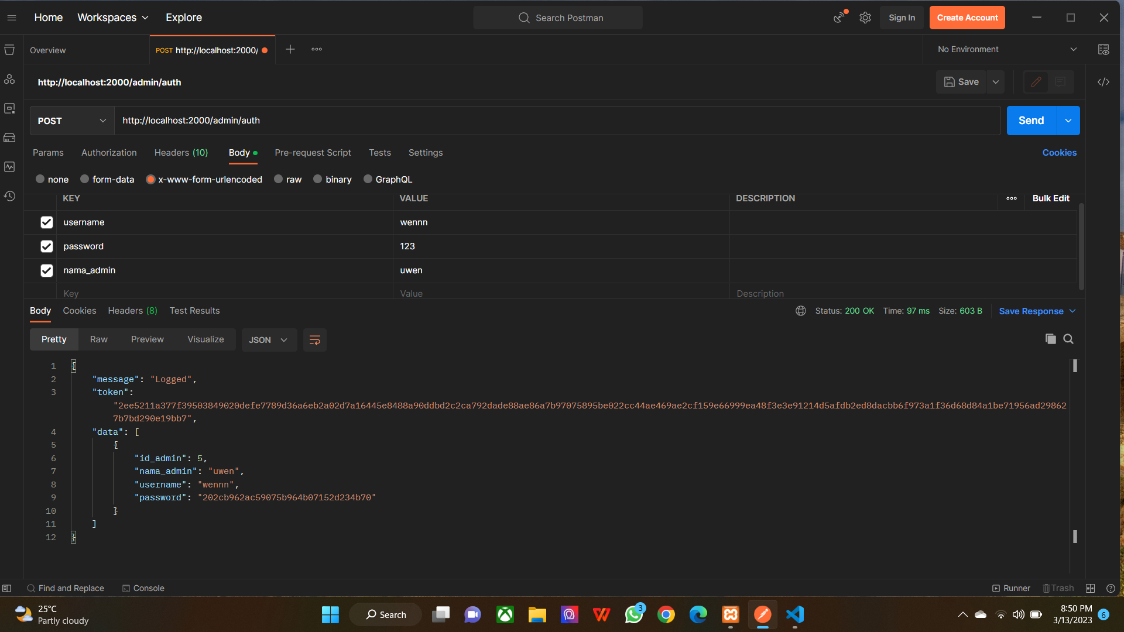Open request History panel
Viewport: 1124px width, 632px height.
tap(9, 197)
